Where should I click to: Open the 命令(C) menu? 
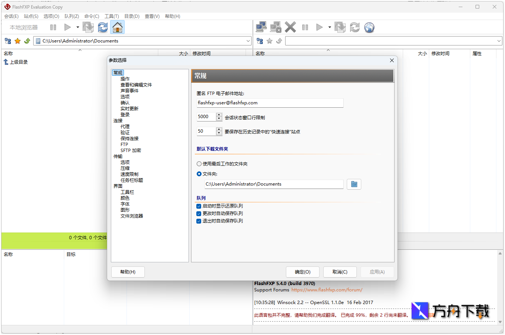91,16
